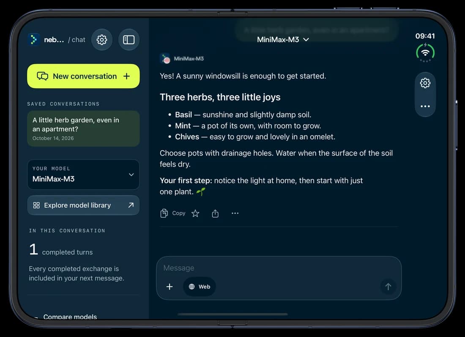Click the 'IN THIS CONVERSATION' section label
Screen dimensions: 465x337
pos(67,230)
